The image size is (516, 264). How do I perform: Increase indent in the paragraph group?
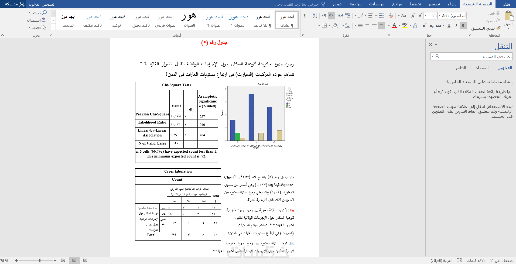341,16
